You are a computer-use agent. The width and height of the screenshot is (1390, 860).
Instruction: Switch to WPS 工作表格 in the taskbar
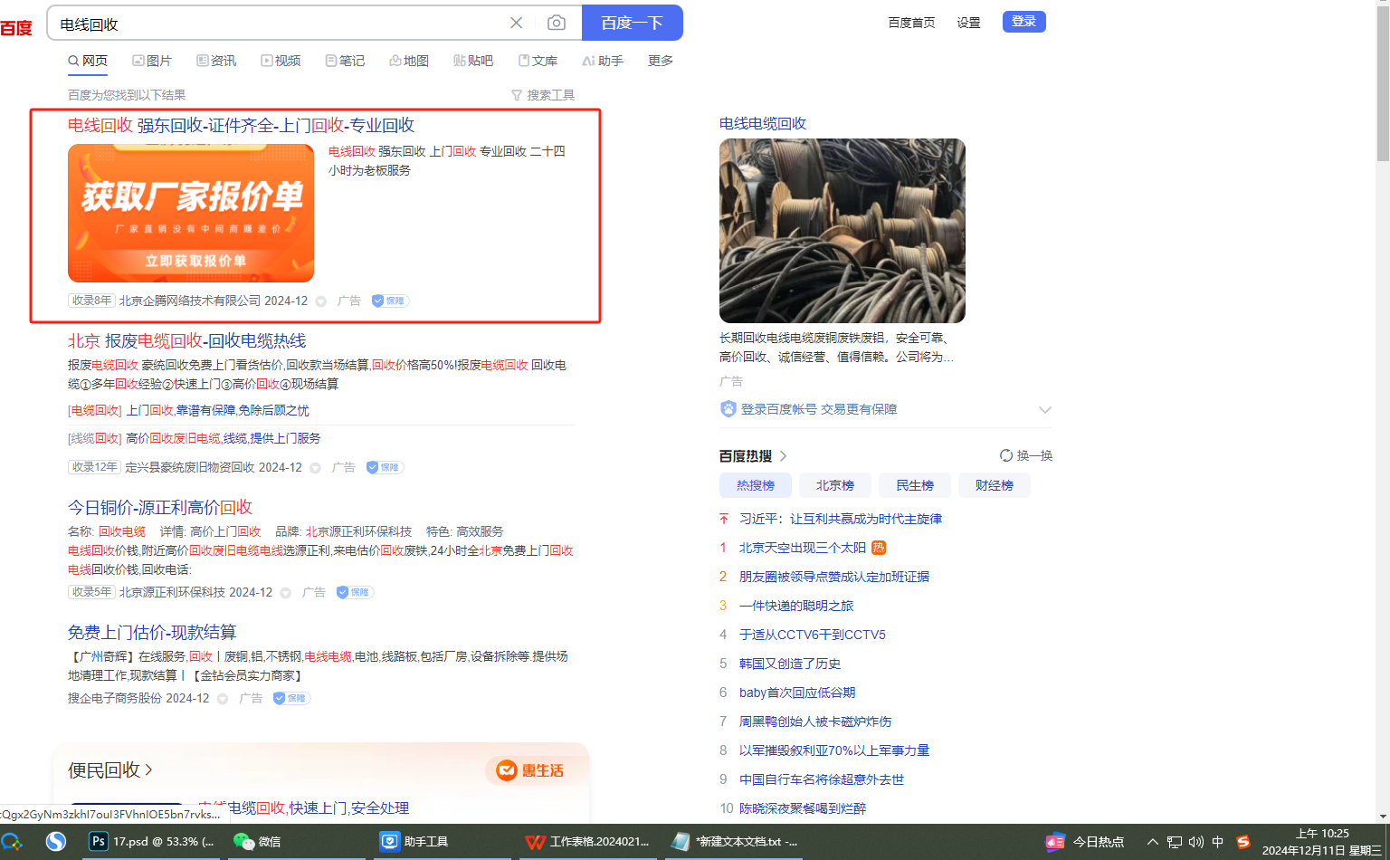pyautogui.click(x=587, y=842)
